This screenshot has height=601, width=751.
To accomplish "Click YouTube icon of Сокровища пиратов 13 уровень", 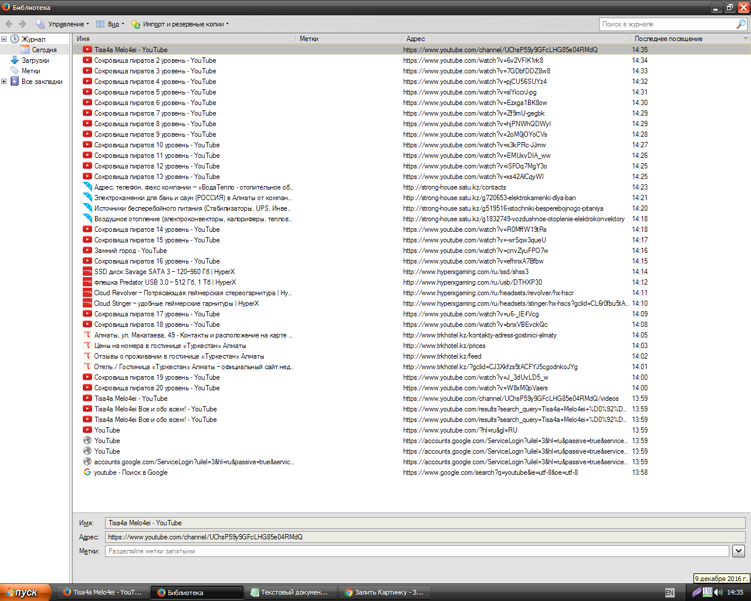I will tap(87, 177).
